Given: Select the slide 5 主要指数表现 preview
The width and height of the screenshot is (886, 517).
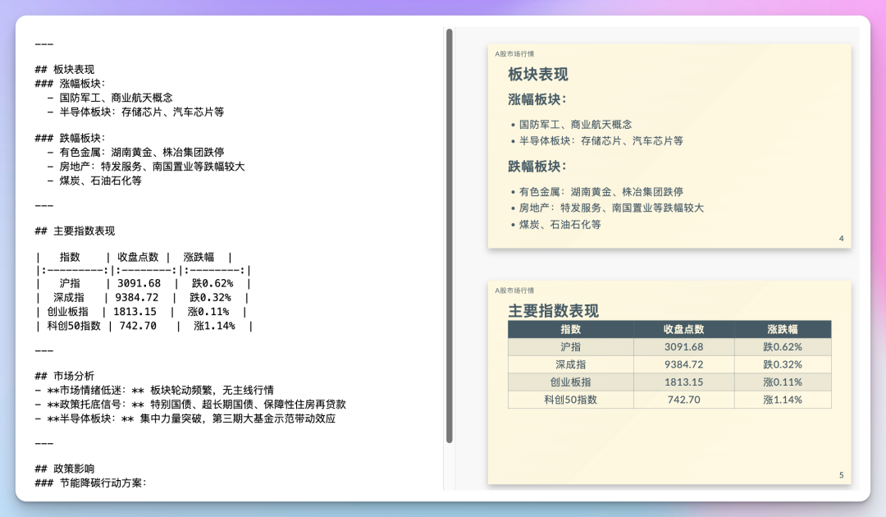Looking at the screenshot, I should [669, 382].
